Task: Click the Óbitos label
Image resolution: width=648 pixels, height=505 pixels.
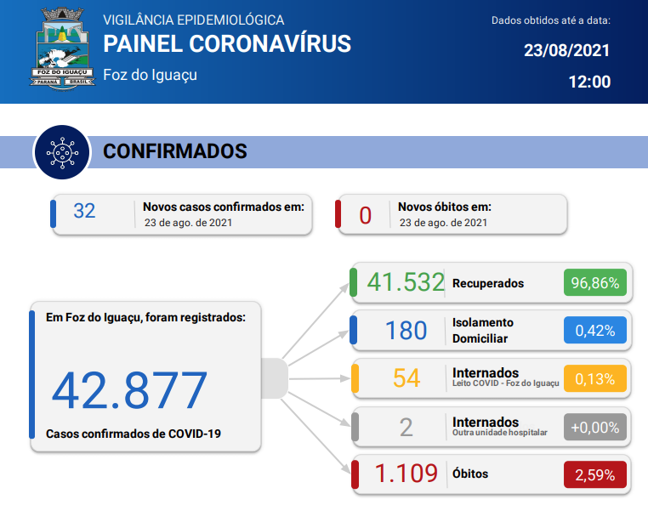Action: click(470, 474)
